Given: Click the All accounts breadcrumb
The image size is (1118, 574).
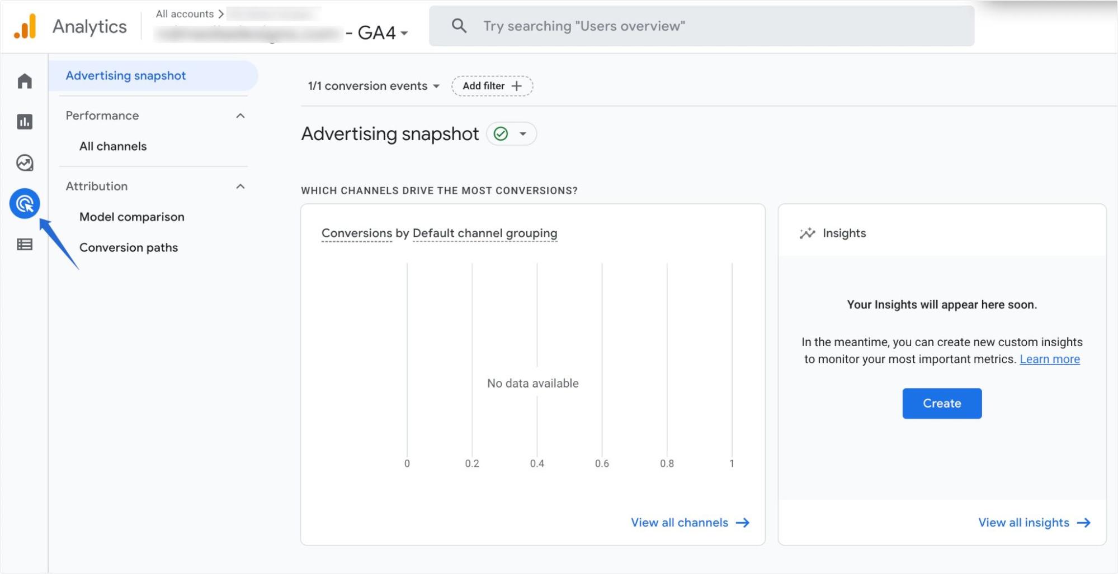Looking at the screenshot, I should pyautogui.click(x=185, y=14).
